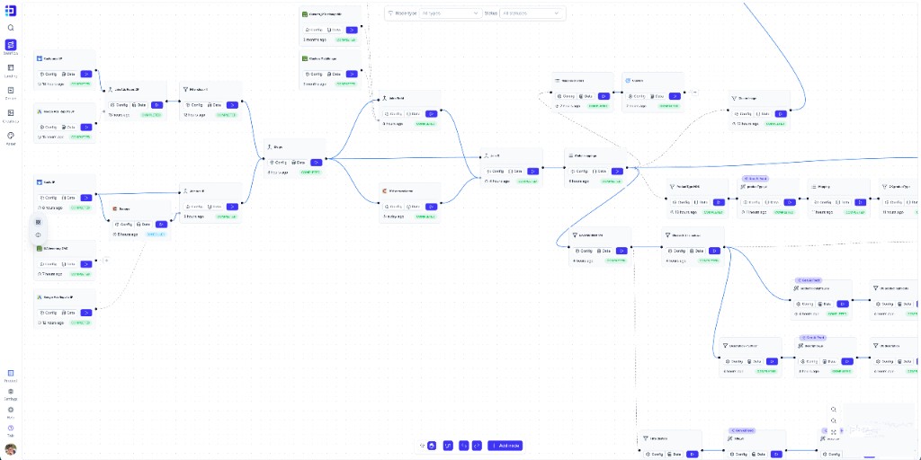This screenshot has width=921, height=460.
Task: Click the small plus handle beside the lower-left source node
Action: tap(106, 260)
